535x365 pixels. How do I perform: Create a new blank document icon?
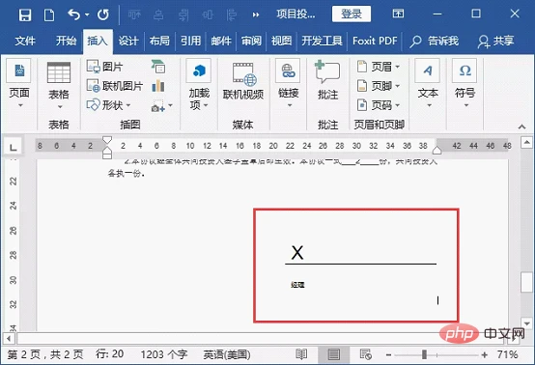(49, 15)
